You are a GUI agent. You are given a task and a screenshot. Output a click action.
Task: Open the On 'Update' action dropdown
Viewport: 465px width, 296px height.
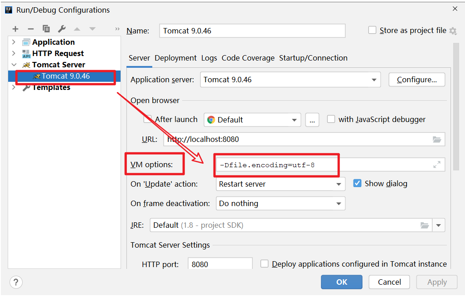(x=339, y=184)
